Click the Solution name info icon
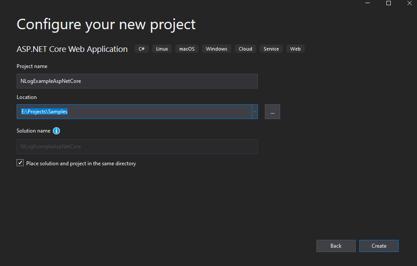This screenshot has width=417, height=266. tap(56, 131)
